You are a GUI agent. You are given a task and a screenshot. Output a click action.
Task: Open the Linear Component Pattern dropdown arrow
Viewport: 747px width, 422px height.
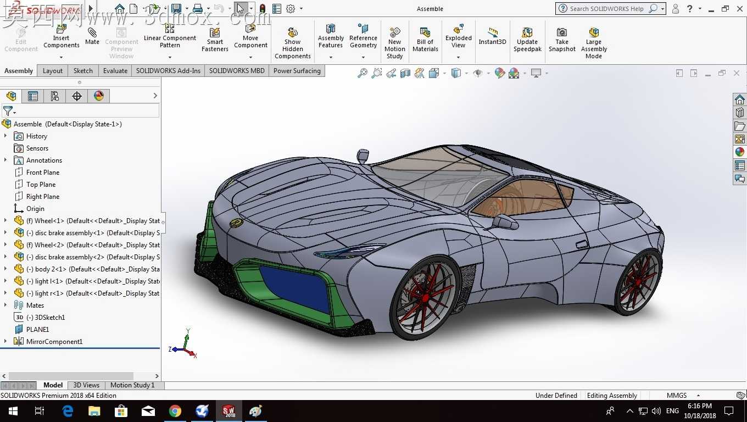[170, 57]
